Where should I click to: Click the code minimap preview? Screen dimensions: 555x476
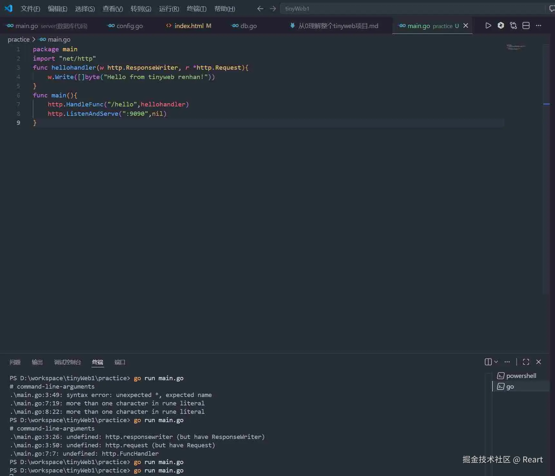tap(516, 47)
